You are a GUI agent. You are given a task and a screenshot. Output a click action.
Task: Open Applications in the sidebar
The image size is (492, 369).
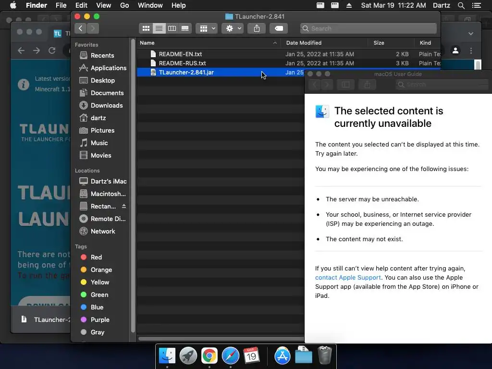pyautogui.click(x=103, y=68)
